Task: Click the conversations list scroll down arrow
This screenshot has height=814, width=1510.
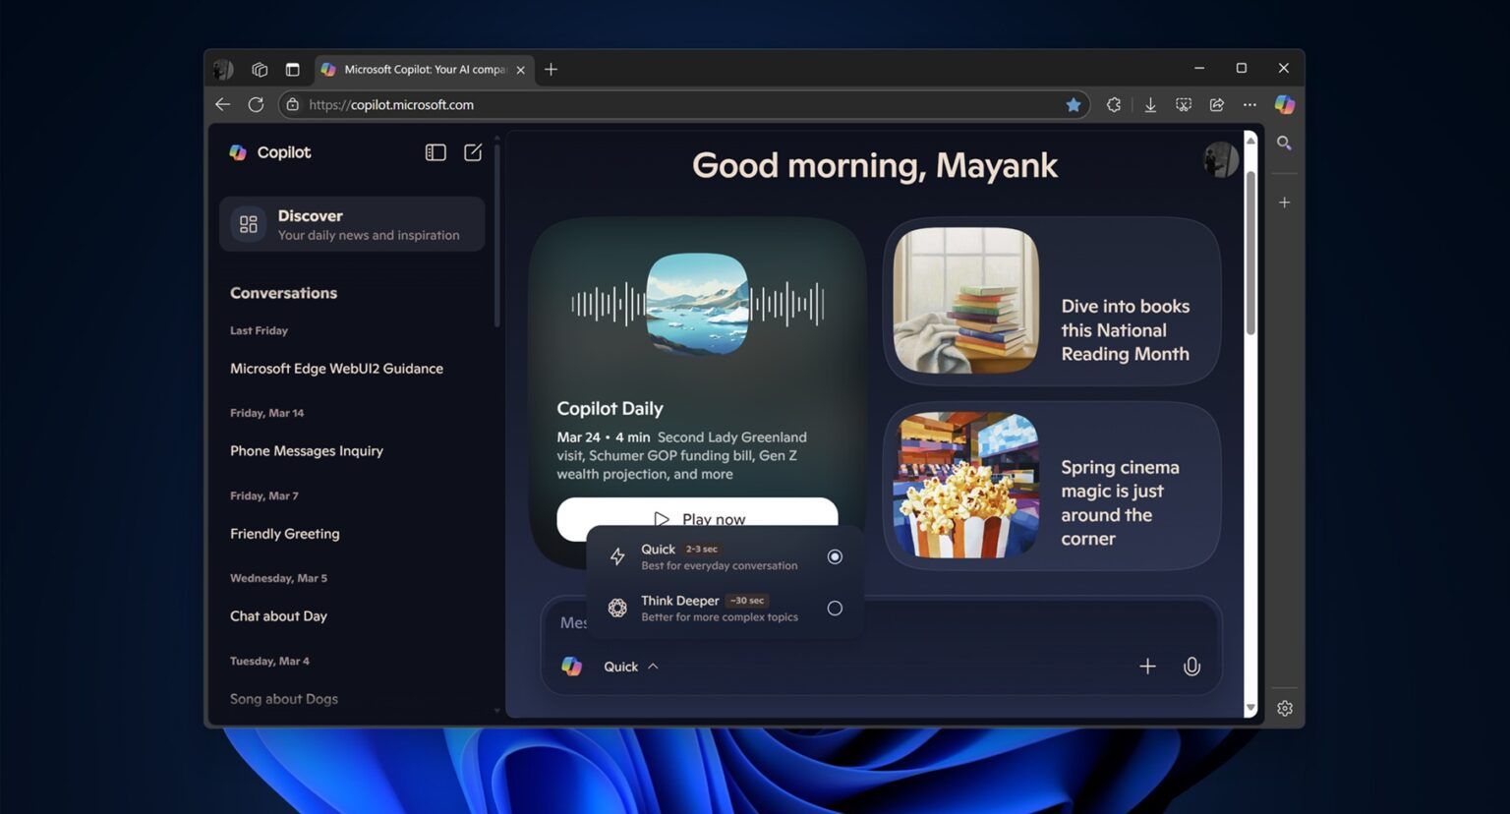Action: (496, 711)
